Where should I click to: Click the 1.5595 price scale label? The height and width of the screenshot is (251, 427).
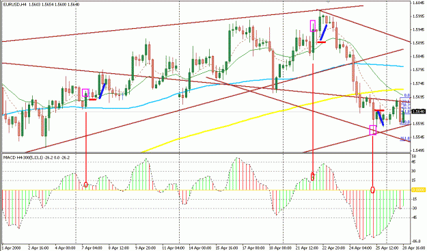[418, 124]
